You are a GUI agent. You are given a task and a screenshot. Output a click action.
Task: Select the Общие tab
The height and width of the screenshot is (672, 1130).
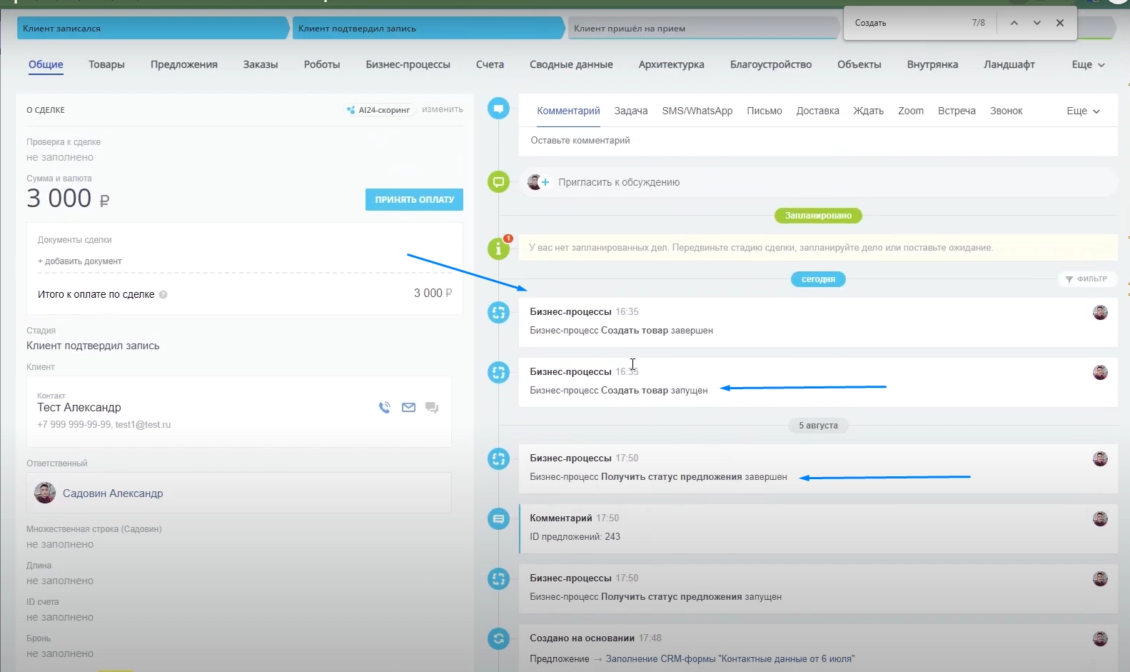tap(46, 64)
